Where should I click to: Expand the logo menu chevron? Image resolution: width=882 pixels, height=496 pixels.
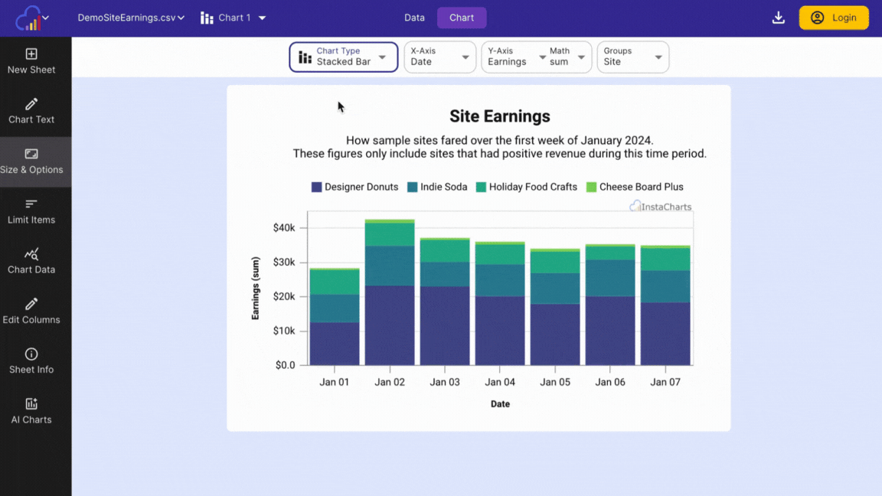coord(46,18)
